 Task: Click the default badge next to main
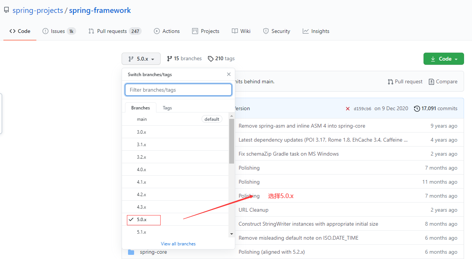(x=212, y=119)
